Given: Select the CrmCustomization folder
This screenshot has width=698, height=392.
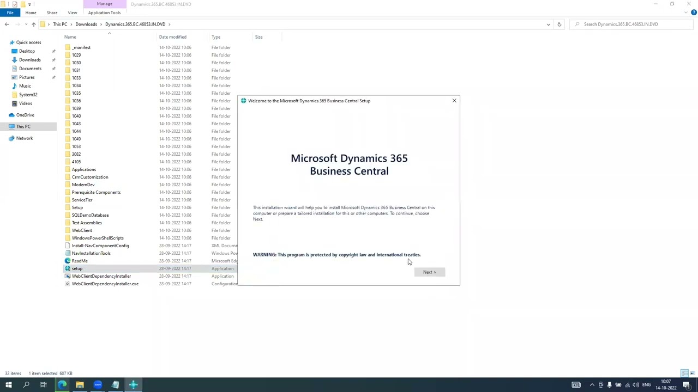Looking at the screenshot, I should point(90,177).
